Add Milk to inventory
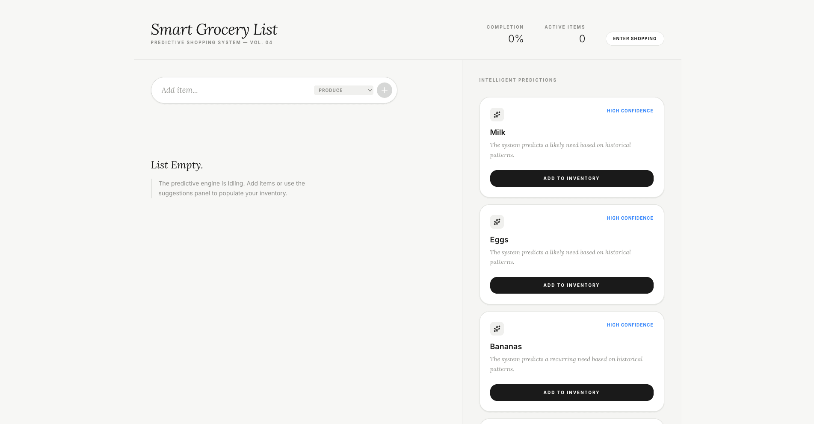This screenshot has width=814, height=424. tap(571, 178)
